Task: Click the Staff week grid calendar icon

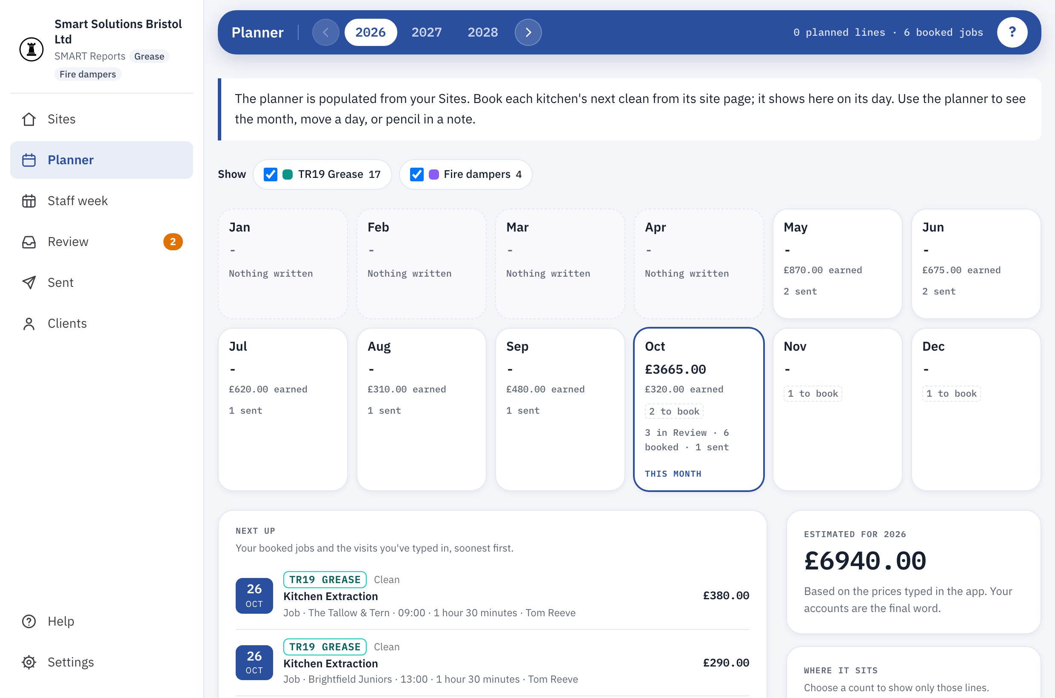Action: click(29, 201)
